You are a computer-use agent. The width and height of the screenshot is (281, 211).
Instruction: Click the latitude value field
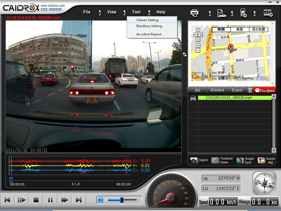point(221,178)
